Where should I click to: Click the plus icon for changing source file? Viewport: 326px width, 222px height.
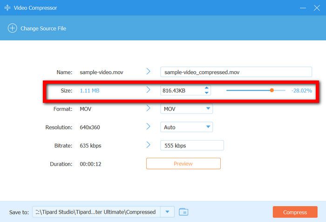click(12, 28)
